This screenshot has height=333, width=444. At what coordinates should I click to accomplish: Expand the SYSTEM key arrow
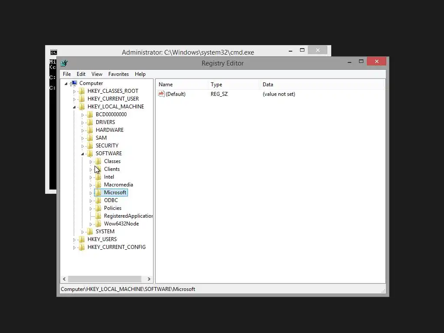coord(82,232)
